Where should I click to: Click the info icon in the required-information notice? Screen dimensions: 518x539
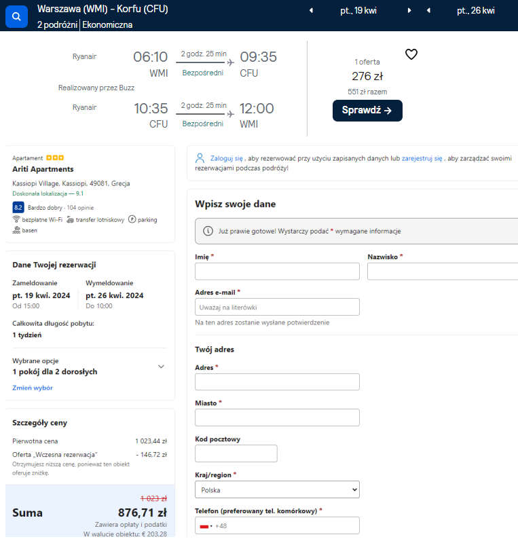pos(208,231)
